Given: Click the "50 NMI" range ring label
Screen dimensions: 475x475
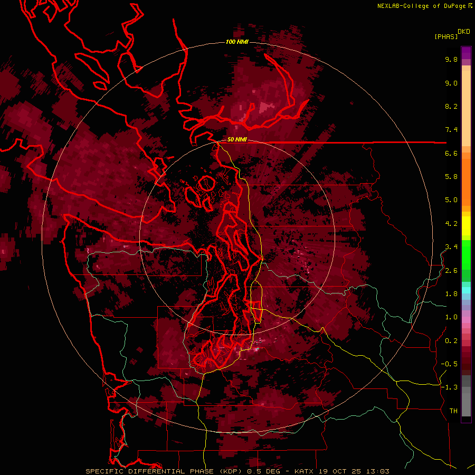Looking at the screenshot, I should tap(237, 140).
